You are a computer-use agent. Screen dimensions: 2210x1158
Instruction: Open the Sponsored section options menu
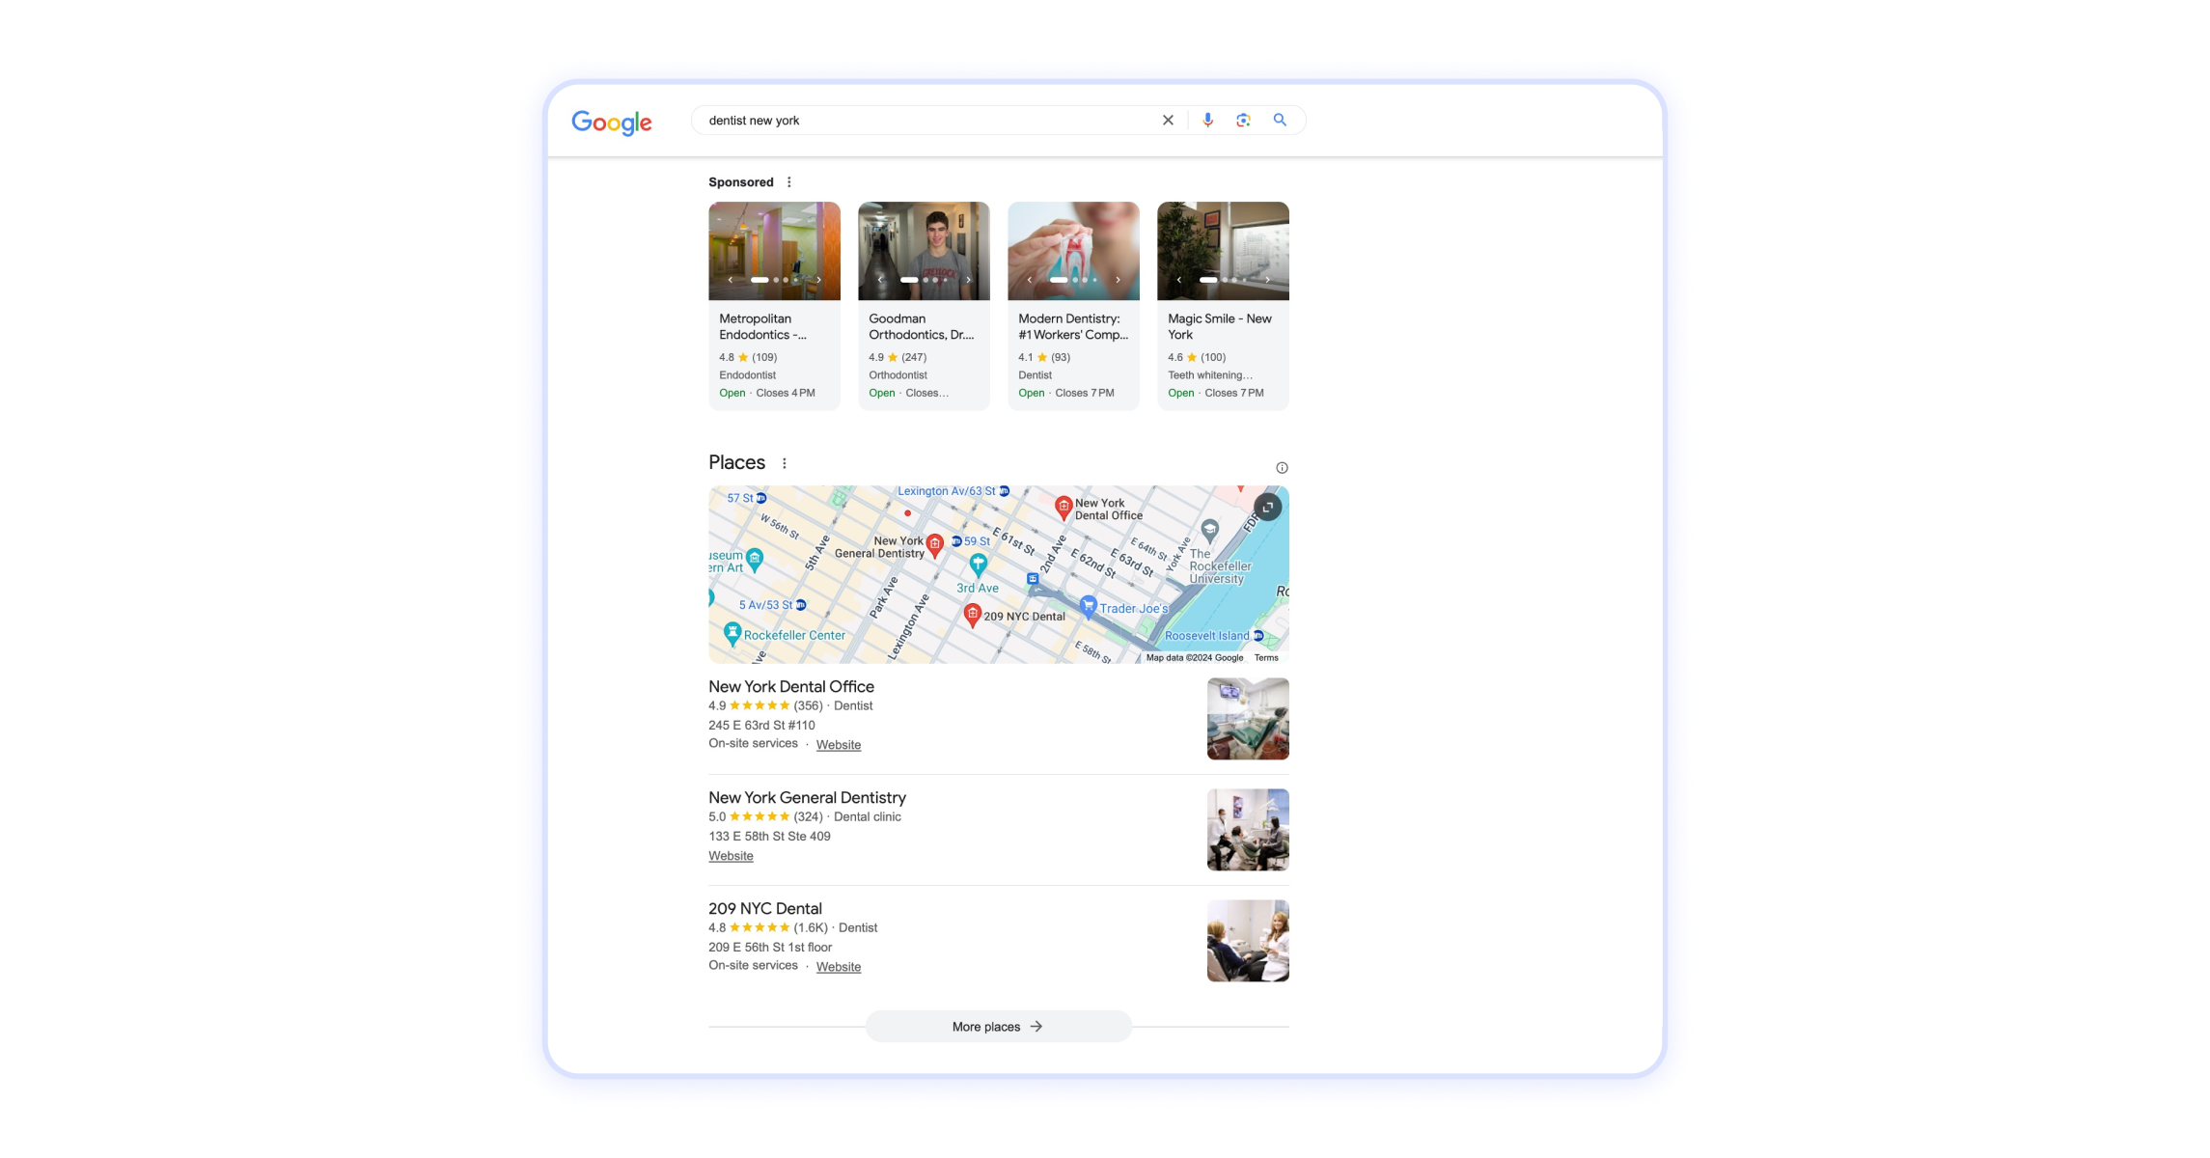click(788, 181)
